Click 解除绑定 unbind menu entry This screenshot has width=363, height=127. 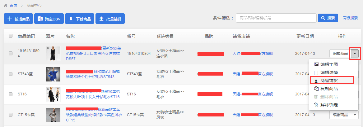click(329, 105)
